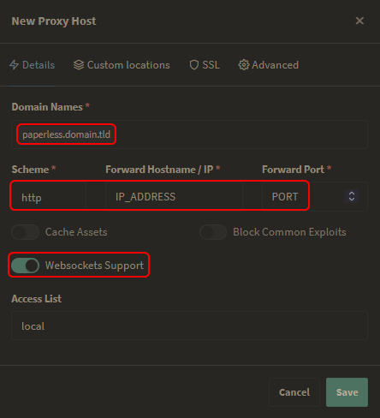This screenshot has height=418, width=380.
Task: Click the Forward Hostname / IP field
Action: (174, 197)
